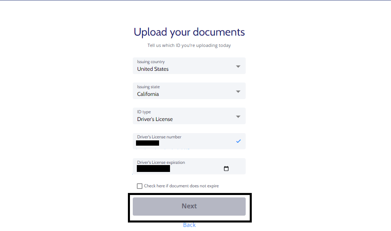Focus the Driver's License expiration date field
This screenshot has width=391, height=231.
pyautogui.click(x=189, y=166)
